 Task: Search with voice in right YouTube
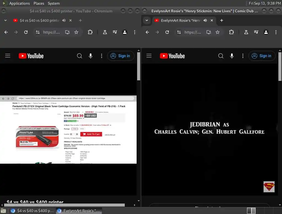click(x=232, y=56)
